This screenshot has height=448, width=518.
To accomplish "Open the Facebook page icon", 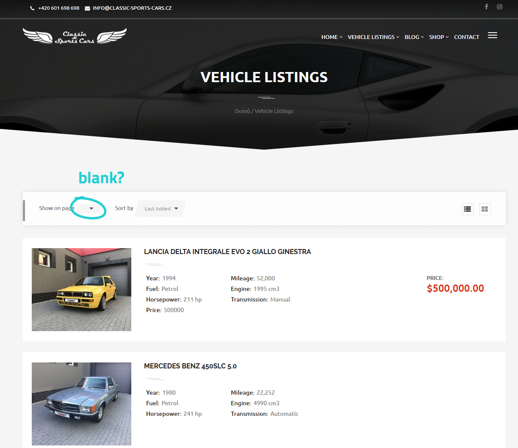I will click(486, 7).
